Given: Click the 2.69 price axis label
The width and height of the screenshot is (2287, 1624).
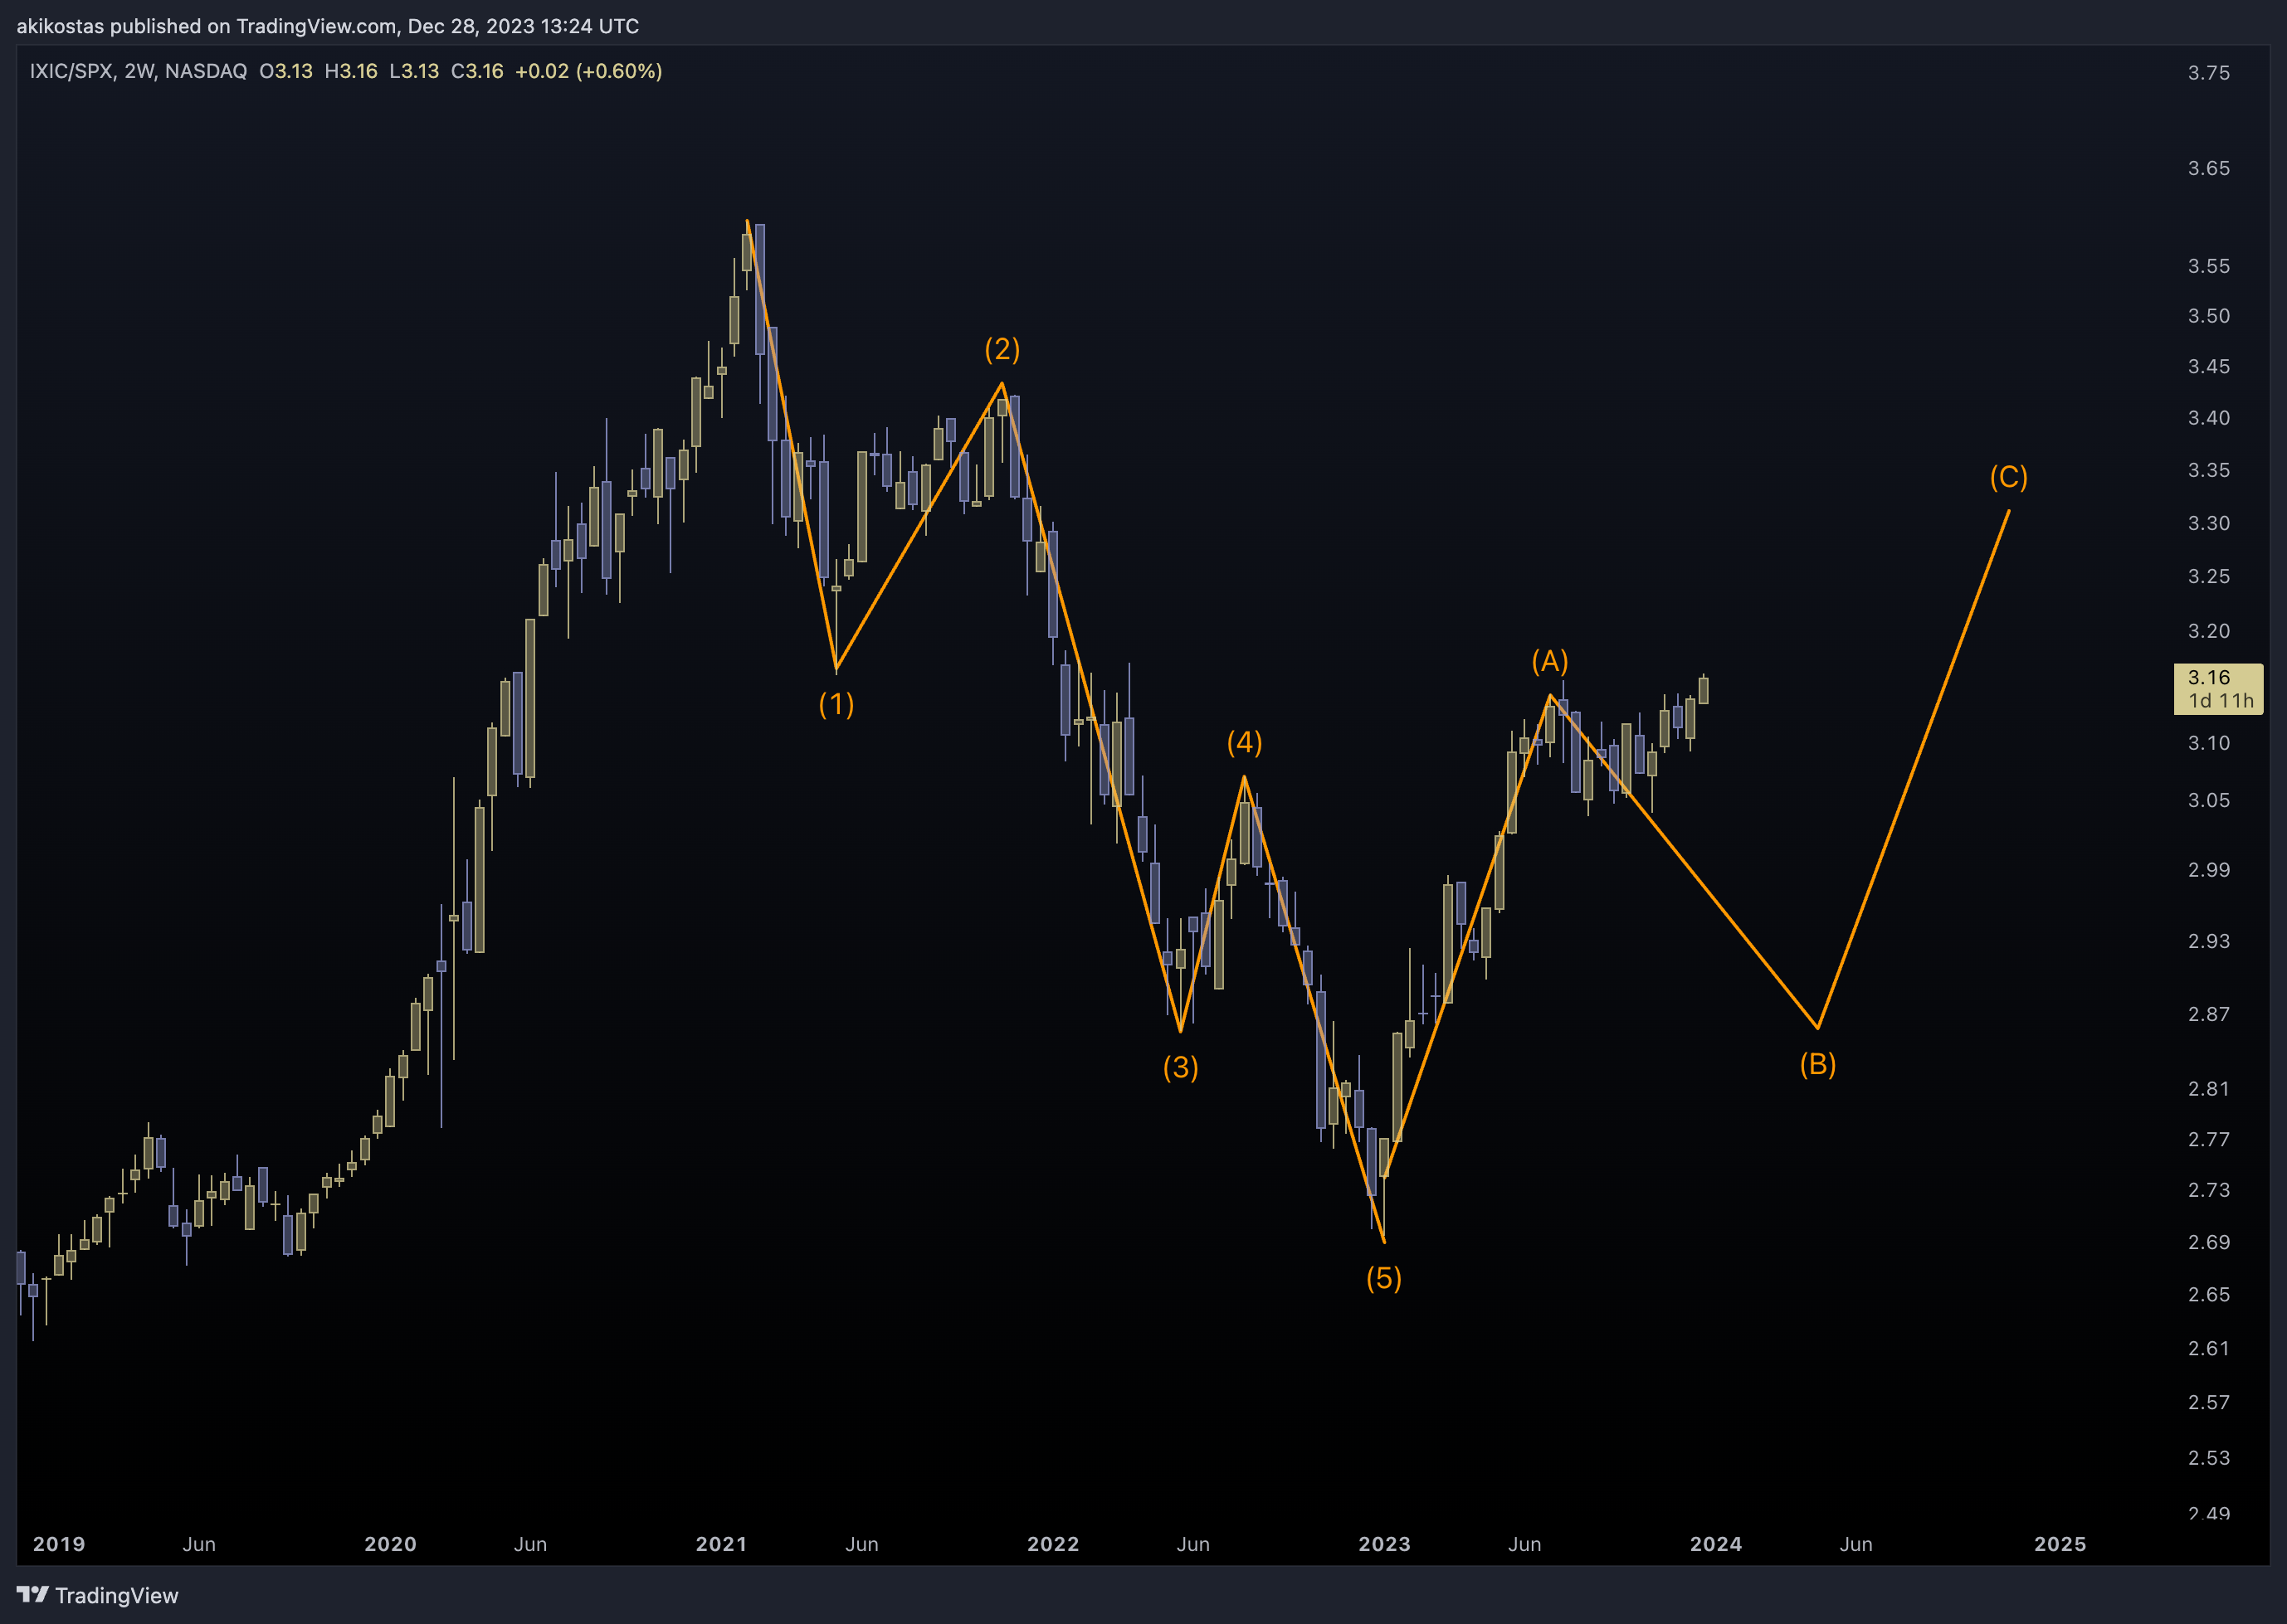Looking at the screenshot, I should click(2209, 1242).
